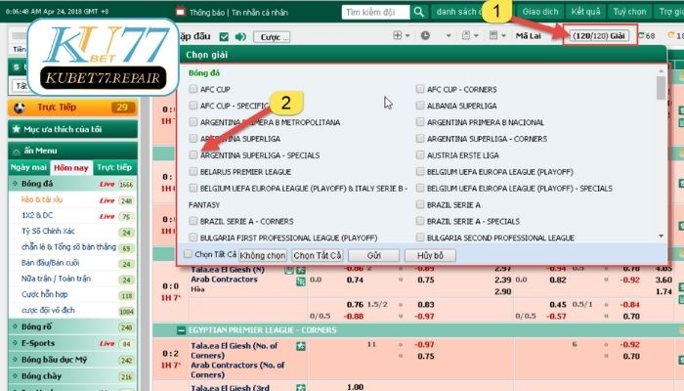
Task: Click the magnifier search icon
Action: [419, 12]
